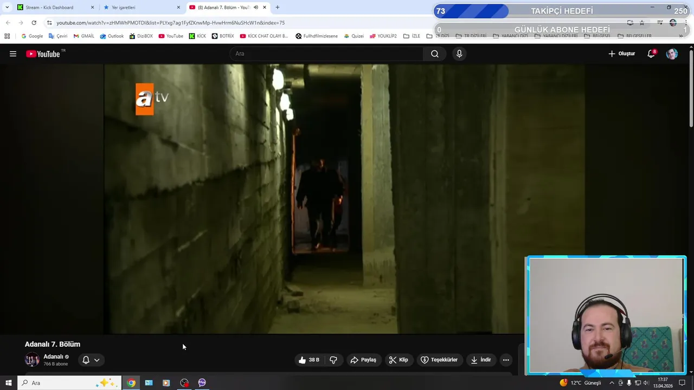This screenshot has height=390, width=694.
Task: Open Chrome from the taskbar
Action: 131,383
